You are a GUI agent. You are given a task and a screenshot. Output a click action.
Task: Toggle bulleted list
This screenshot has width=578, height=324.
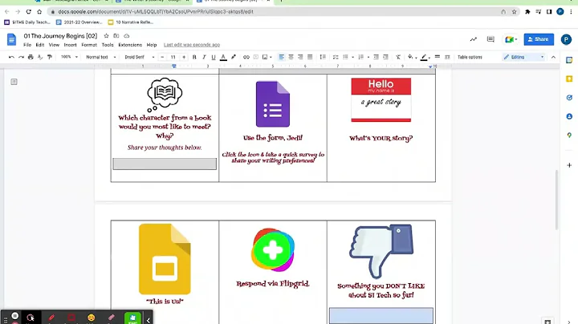point(345,57)
